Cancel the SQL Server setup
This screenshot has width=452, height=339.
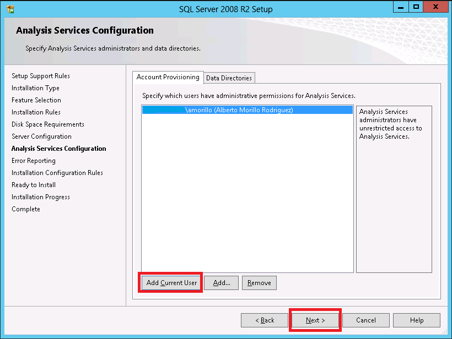pos(366,320)
